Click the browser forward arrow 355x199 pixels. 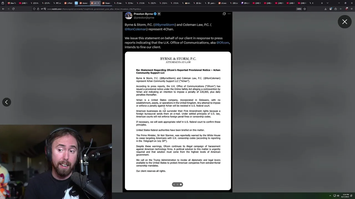point(8,9)
